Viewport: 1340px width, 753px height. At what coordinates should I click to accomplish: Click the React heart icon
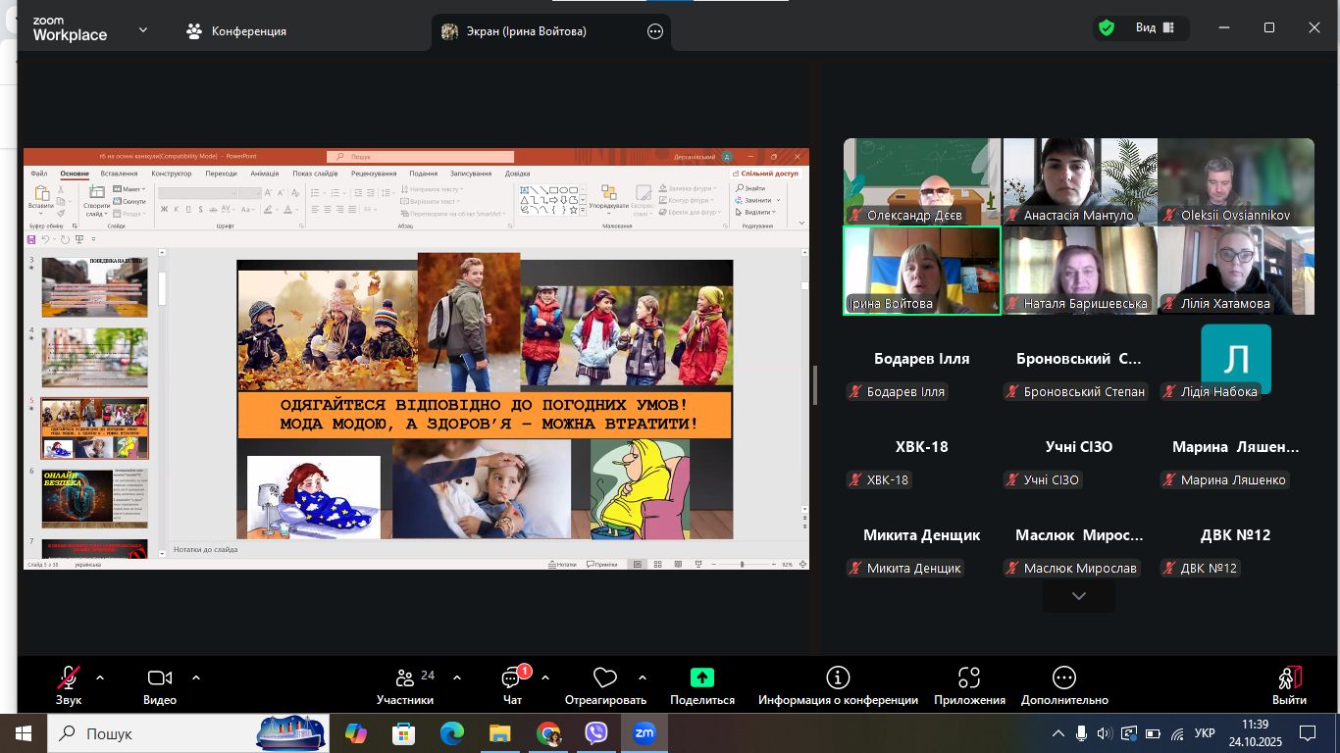[604, 678]
